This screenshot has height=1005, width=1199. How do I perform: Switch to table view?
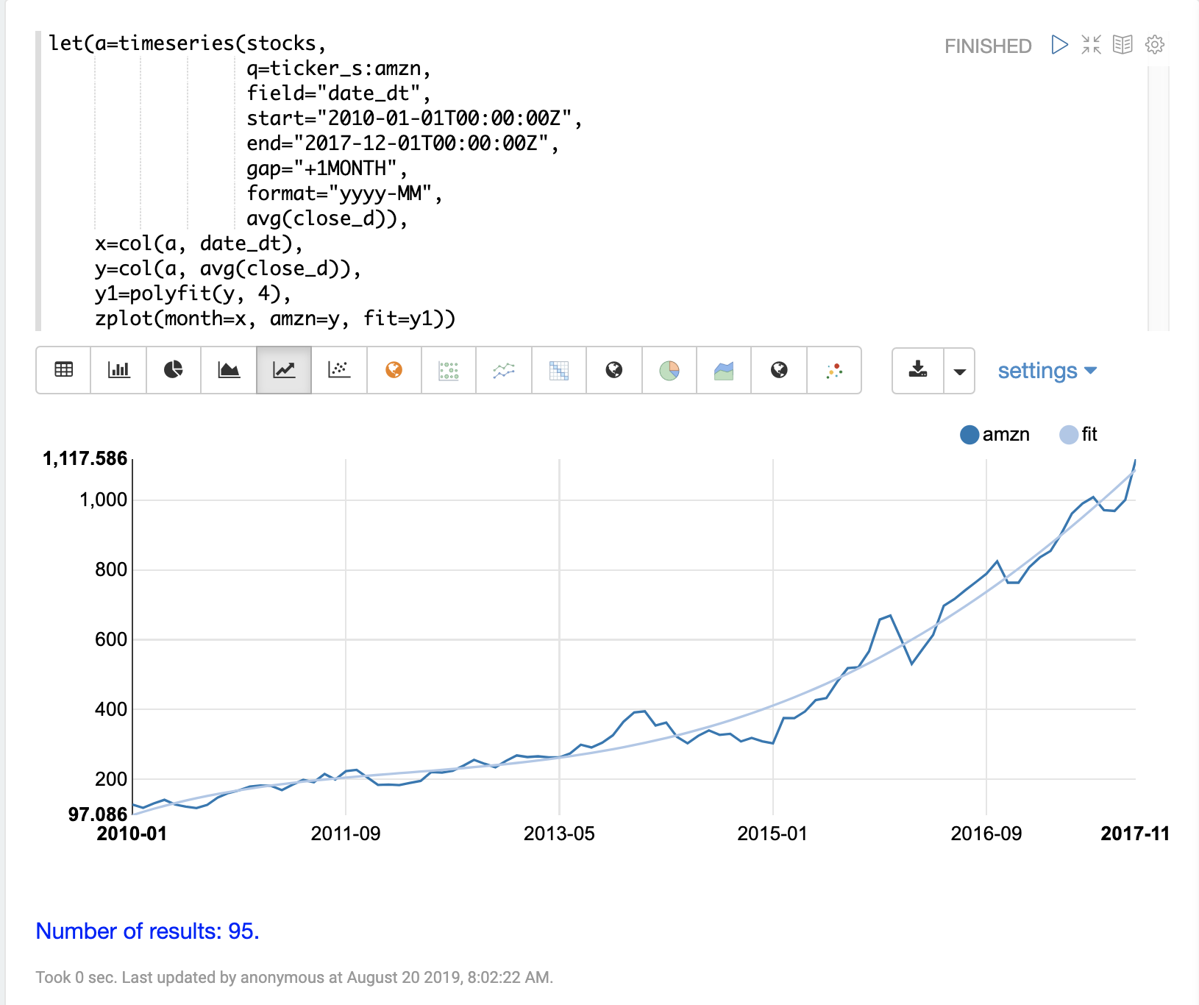tap(64, 370)
